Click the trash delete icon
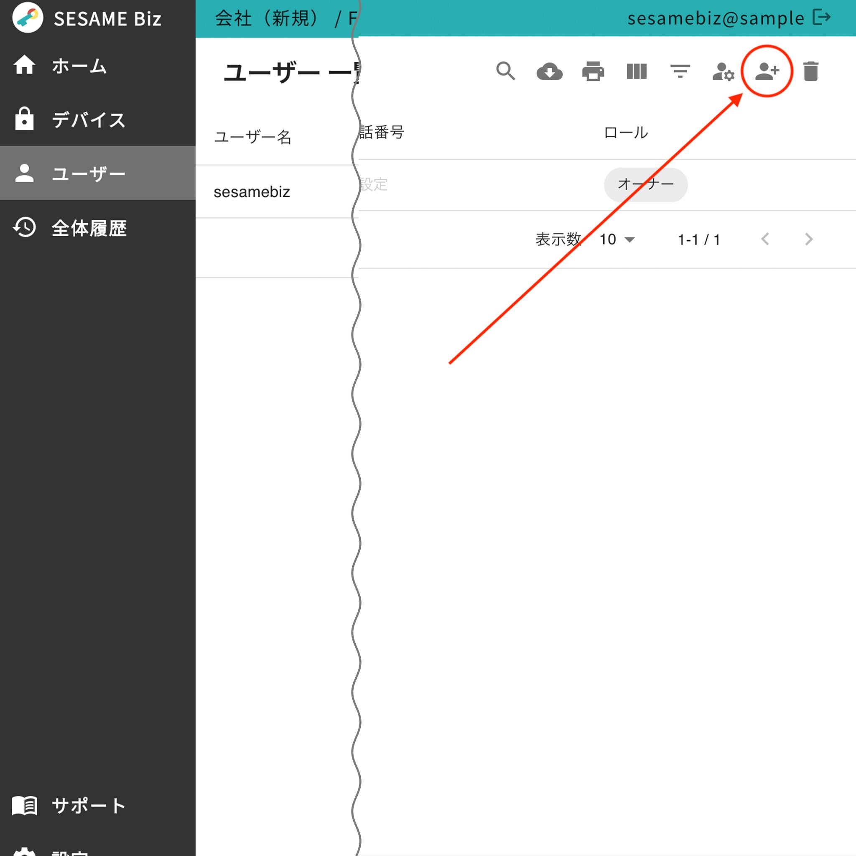The image size is (856, 856). (811, 71)
